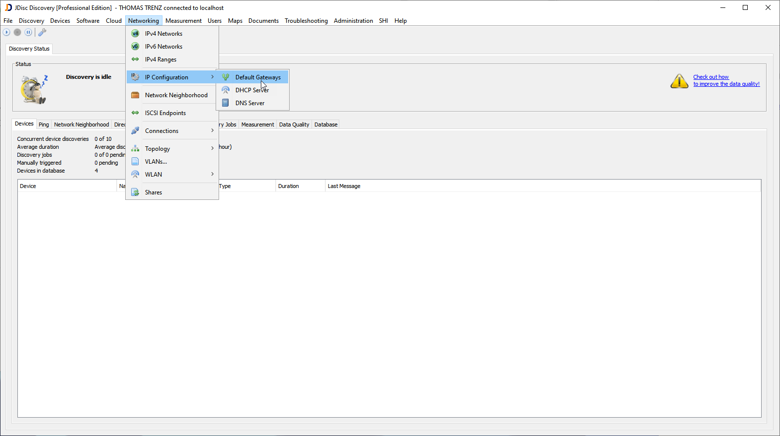The width and height of the screenshot is (780, 436).
Task: Open the SHI menu
Action: tap(384, 21)
